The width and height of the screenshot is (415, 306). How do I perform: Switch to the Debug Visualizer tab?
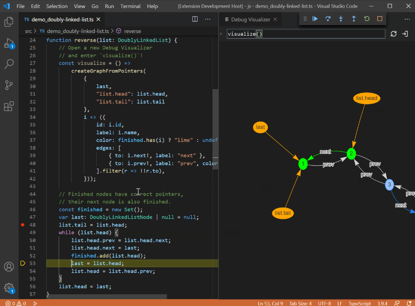[250, 19]
